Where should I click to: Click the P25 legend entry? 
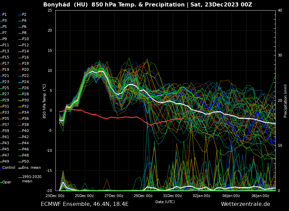coord(6,88)
